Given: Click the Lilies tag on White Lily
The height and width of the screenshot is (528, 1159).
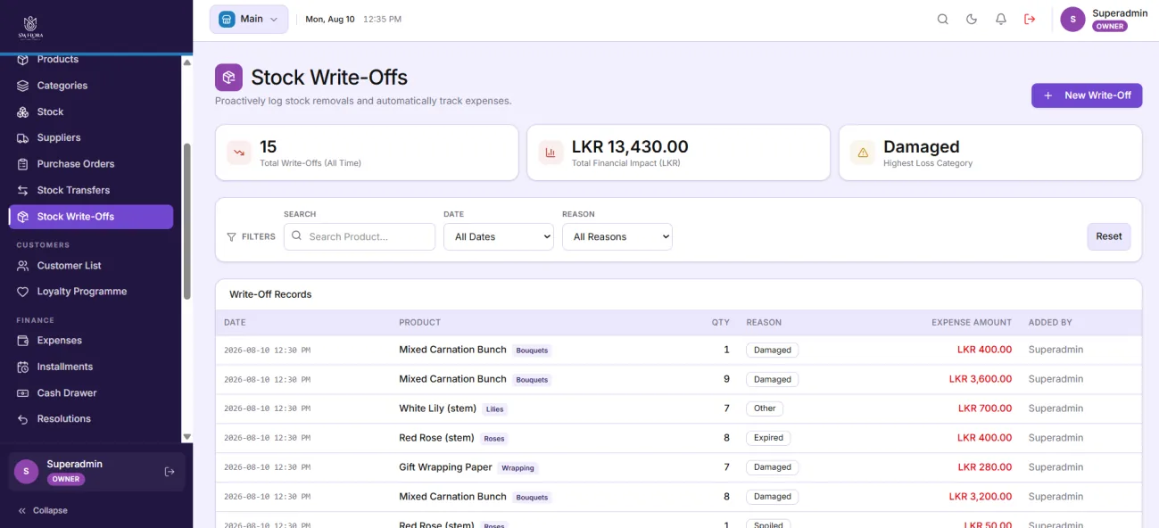Looking at the screenshot, I should [494, 409].
